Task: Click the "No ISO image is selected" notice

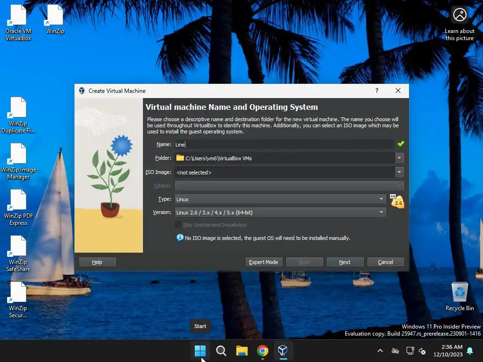Action: pos(267,238)
